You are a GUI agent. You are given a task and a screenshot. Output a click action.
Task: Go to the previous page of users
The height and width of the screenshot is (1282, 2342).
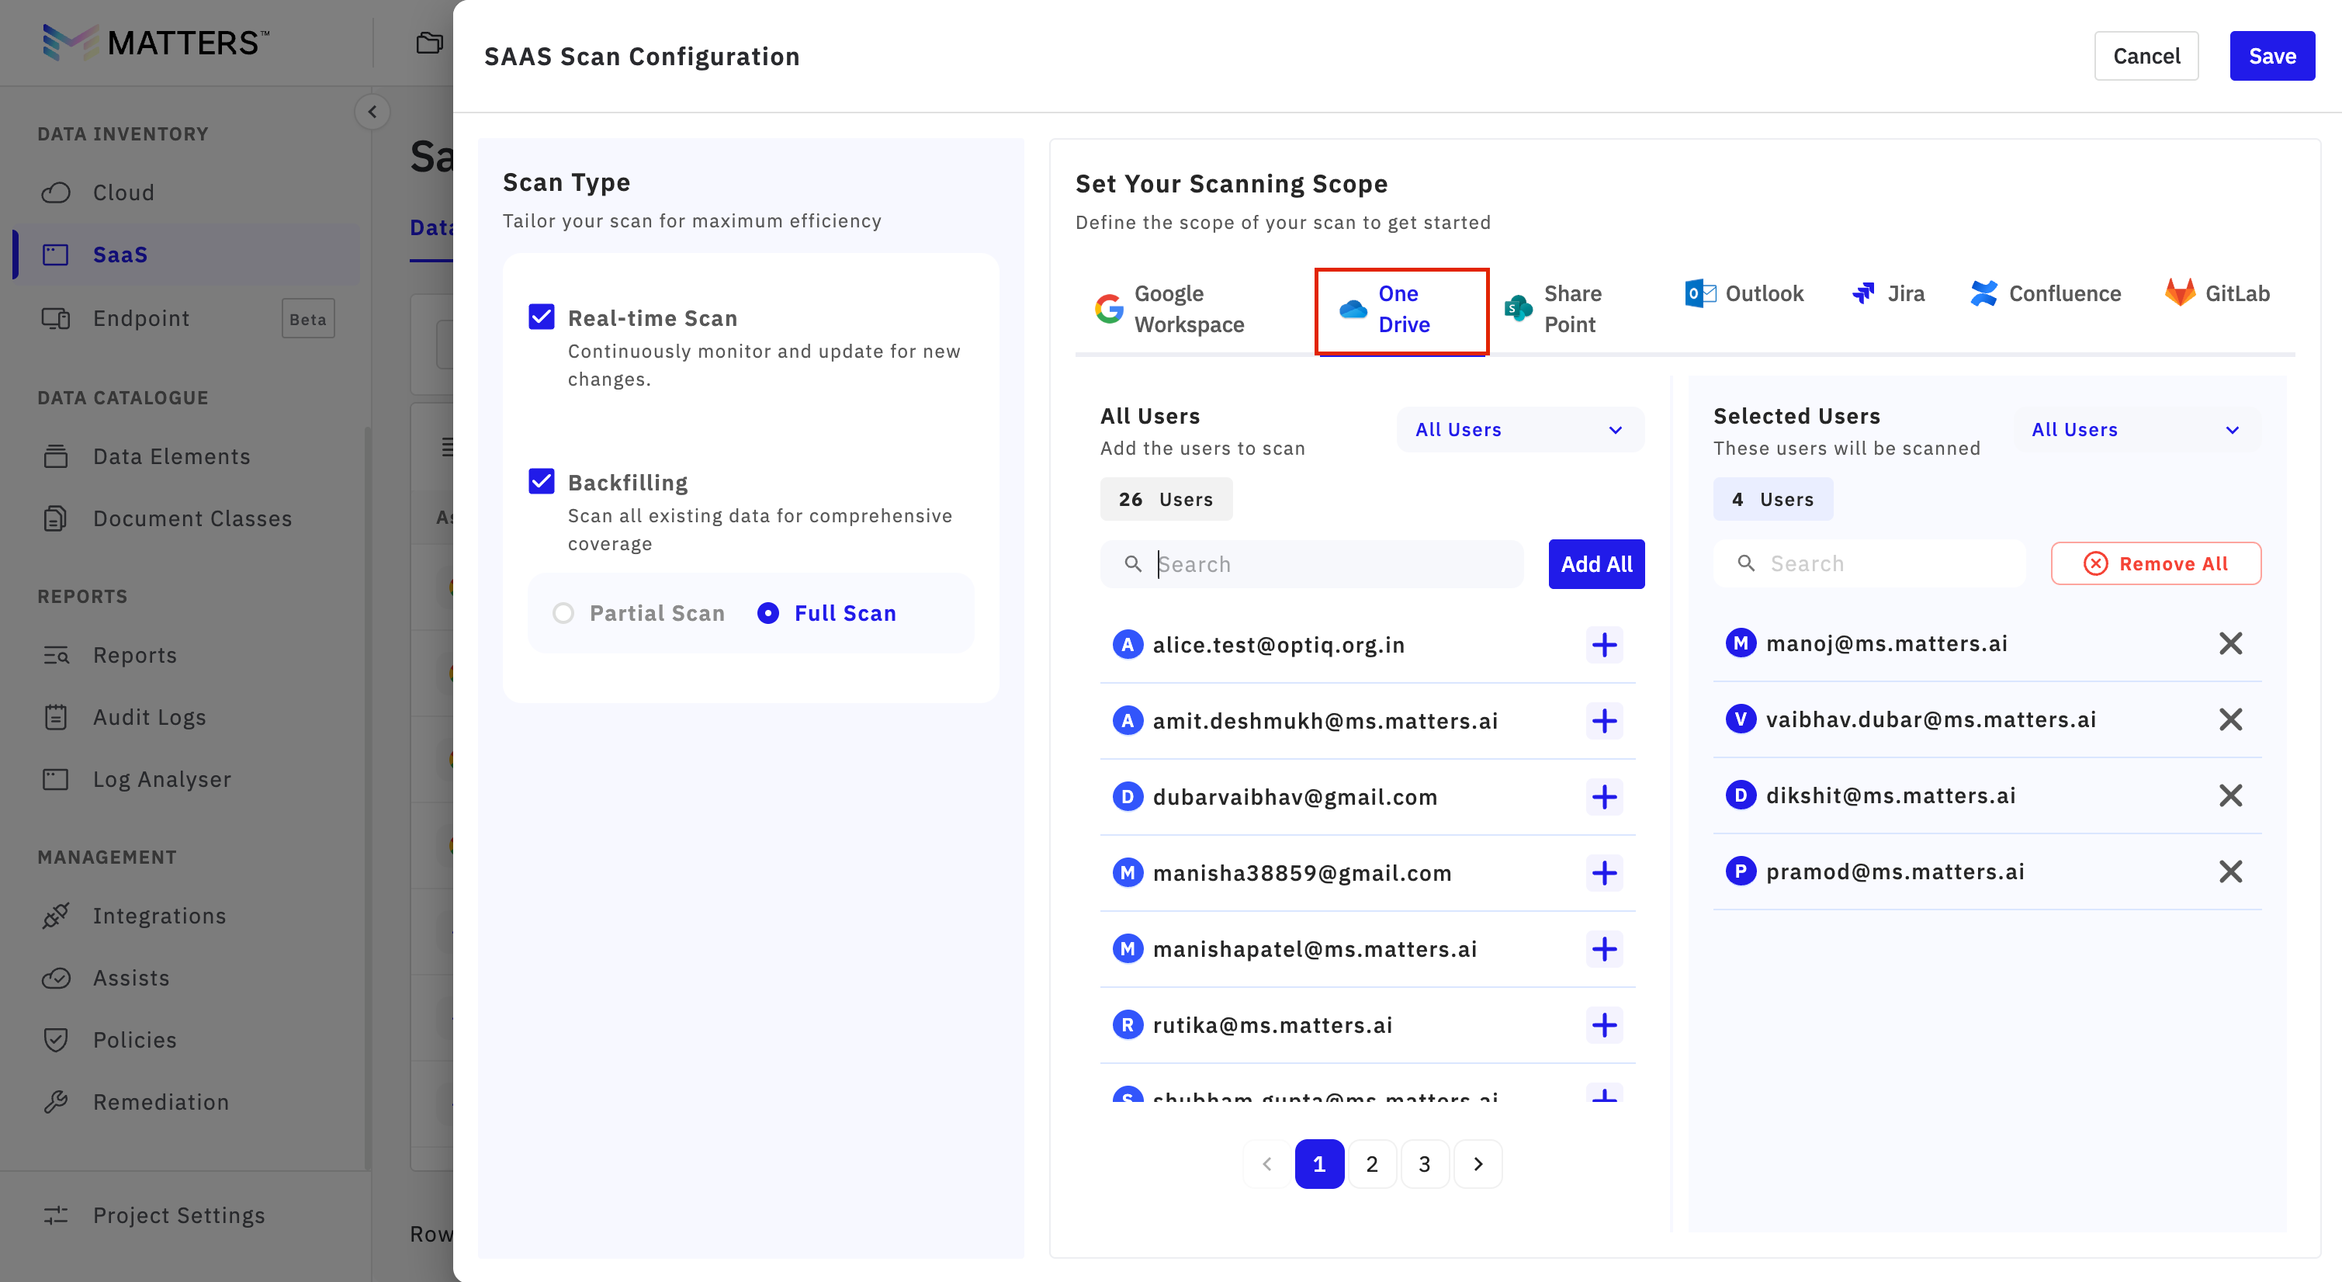tap(1267, 1164)
